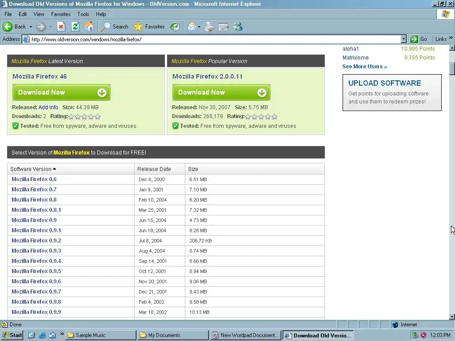Open the Search pane
This screenshot has width=455, height=341.
114,27
